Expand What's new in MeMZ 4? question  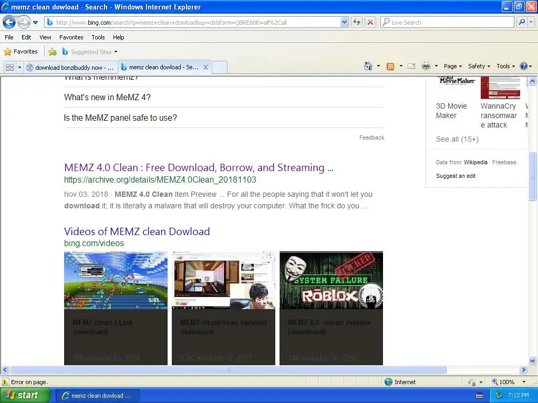[x=223, y=97]
